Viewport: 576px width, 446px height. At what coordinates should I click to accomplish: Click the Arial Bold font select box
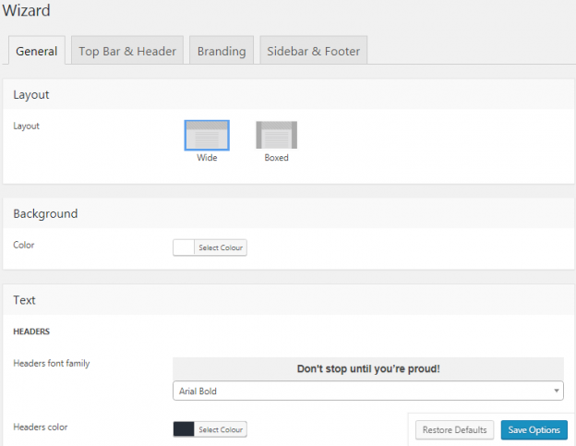point(368,391)
